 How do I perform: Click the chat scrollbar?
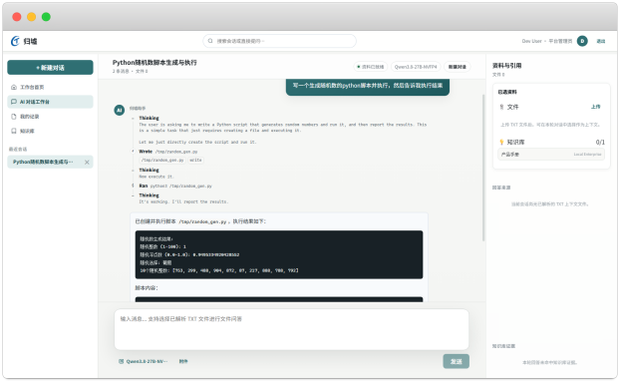[x=483, y=168]
